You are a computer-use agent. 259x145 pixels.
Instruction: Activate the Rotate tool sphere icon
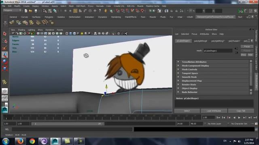click(x=5, y=62)
